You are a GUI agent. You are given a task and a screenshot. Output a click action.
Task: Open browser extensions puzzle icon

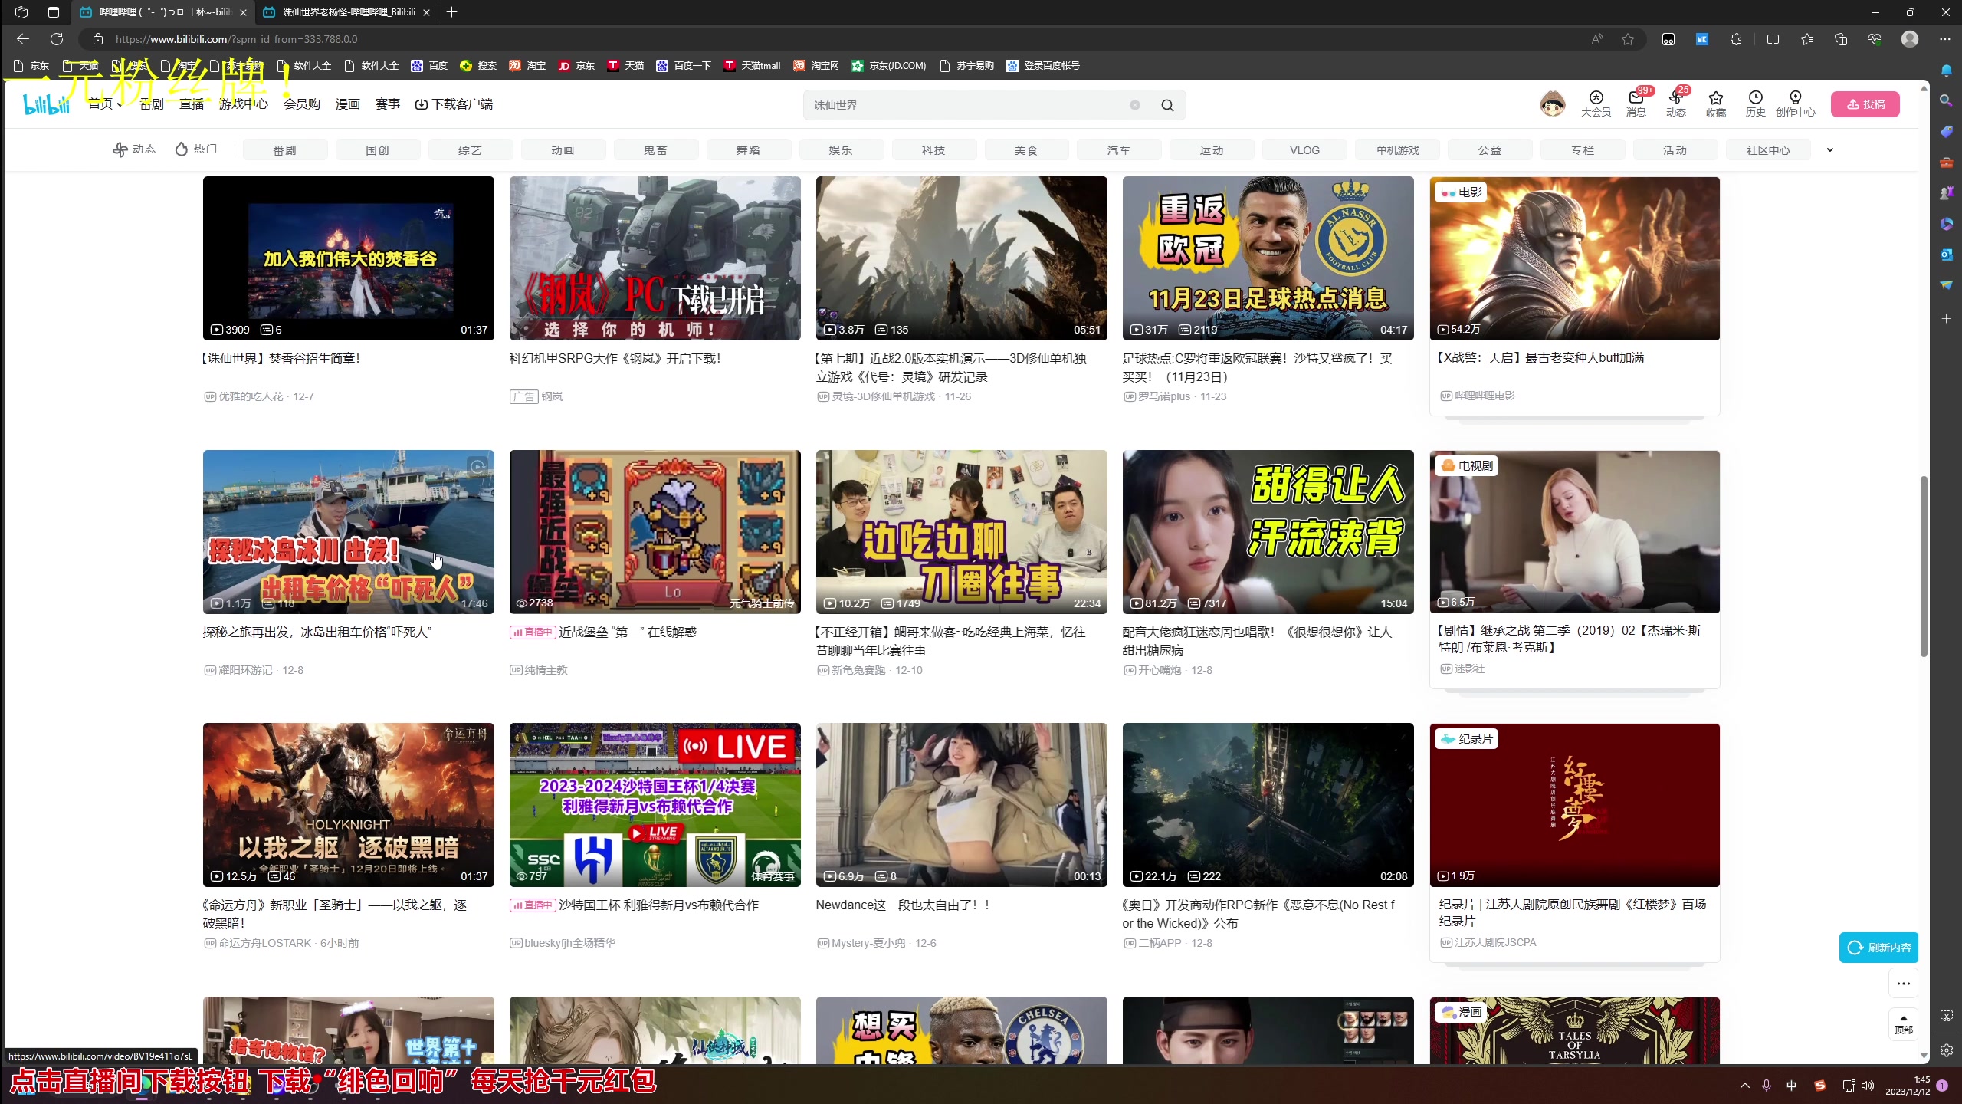[x=1736, y=39]
